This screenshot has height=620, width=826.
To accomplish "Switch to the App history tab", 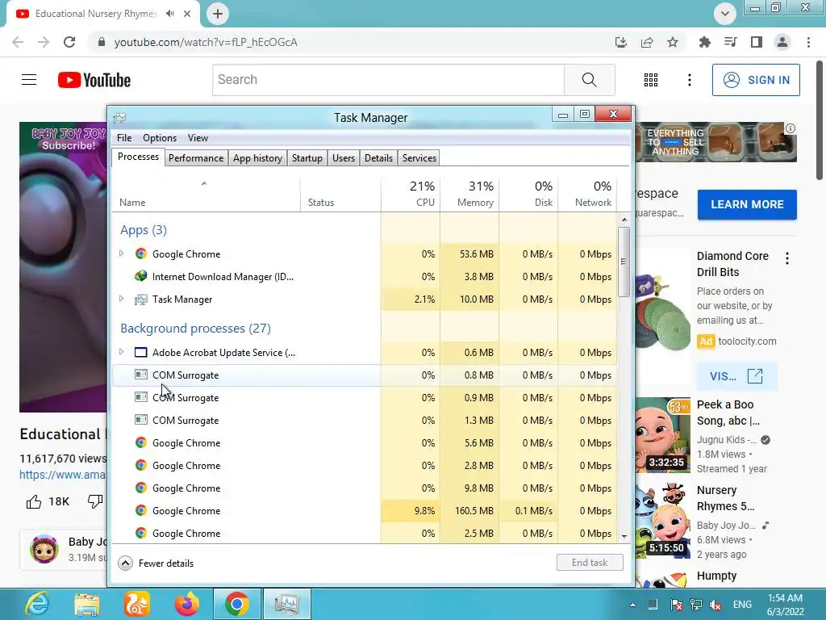I will pyautogui.click(x=257, y=158).
